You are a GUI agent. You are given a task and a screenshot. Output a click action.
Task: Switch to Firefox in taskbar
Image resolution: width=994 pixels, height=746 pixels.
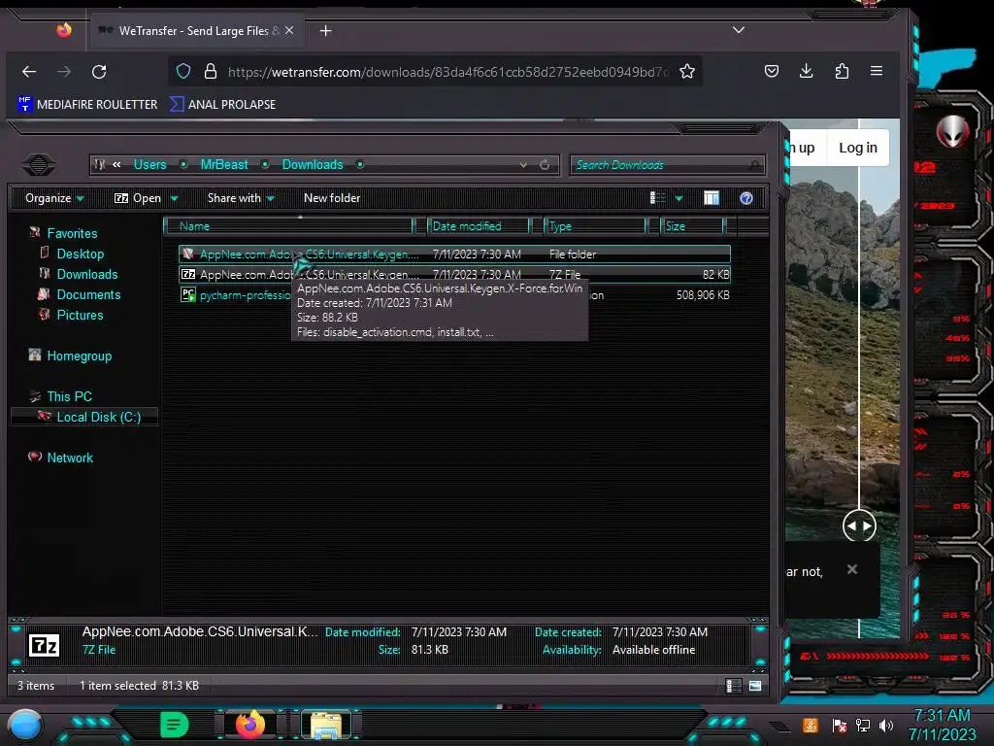coord(250,725)
